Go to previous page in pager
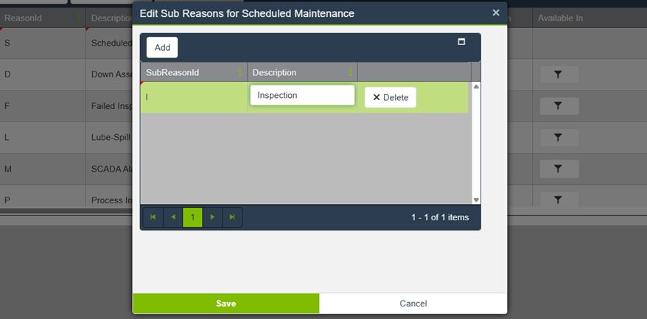 (173, 217)
